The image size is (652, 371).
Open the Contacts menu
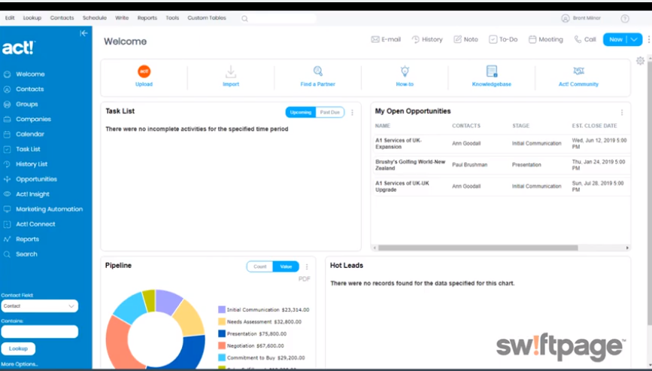pos(62,18)
